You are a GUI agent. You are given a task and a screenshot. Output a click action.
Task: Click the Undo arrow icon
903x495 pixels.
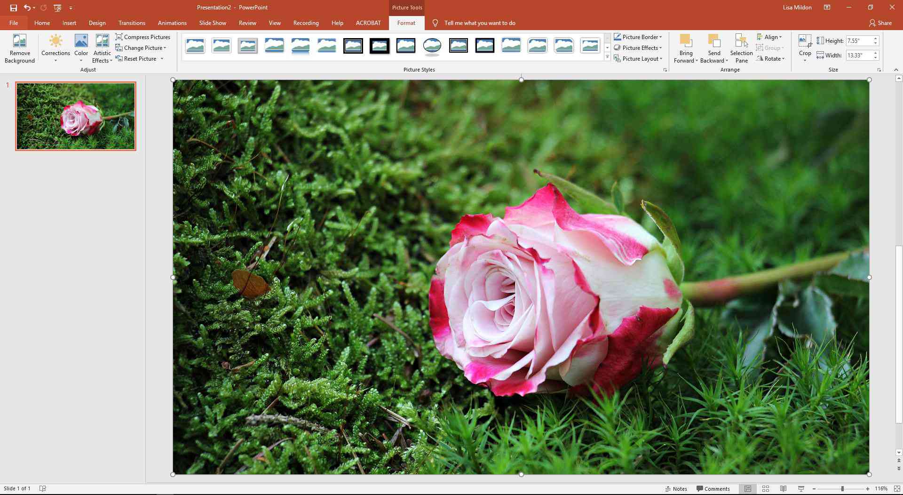(x=27, y=8)
